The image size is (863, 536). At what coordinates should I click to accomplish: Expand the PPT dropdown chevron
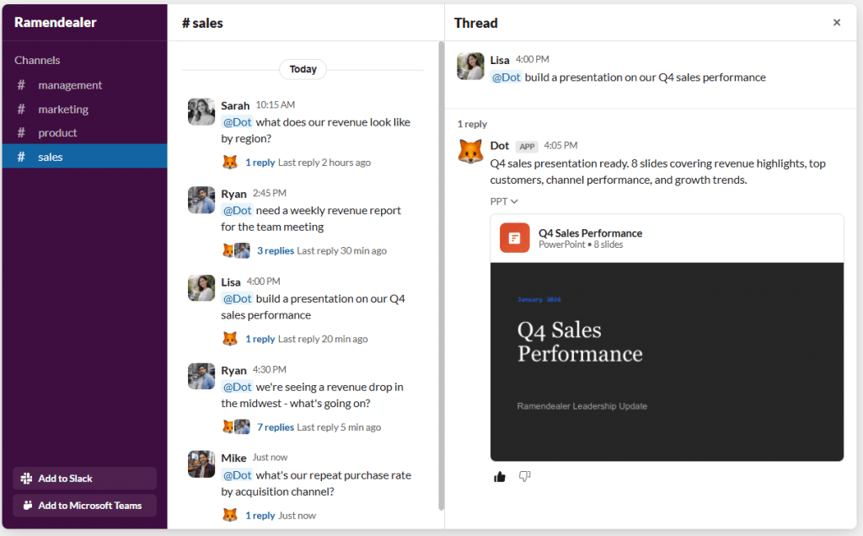tap(514, 201)
